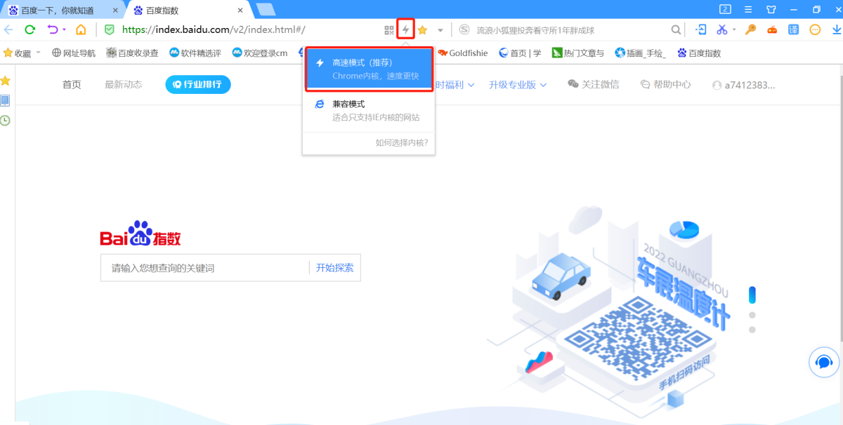Click the keyword search input field
Image resolution: width=843 pixels, height=425 pixels.
coord(204,268)
